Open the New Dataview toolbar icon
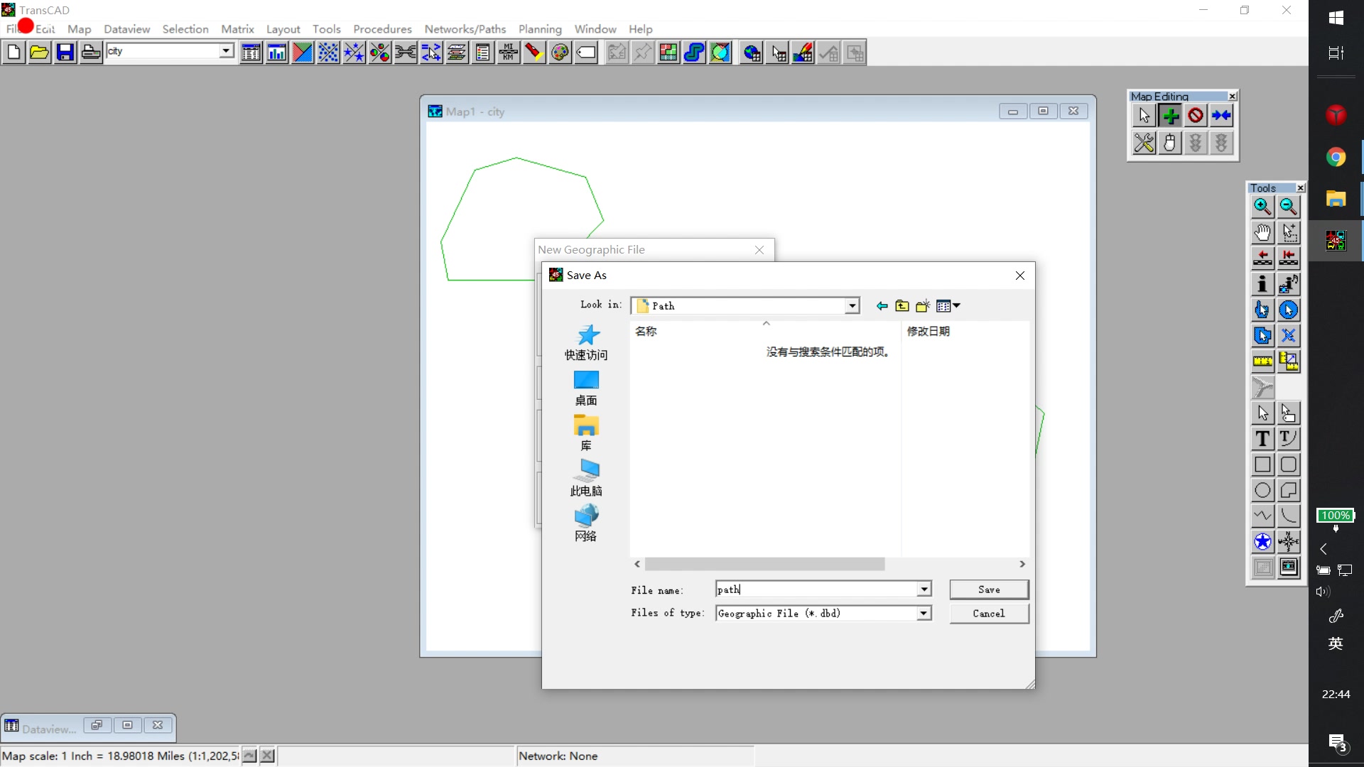This screenshot has height=767, width=1364. click(251, 53)
